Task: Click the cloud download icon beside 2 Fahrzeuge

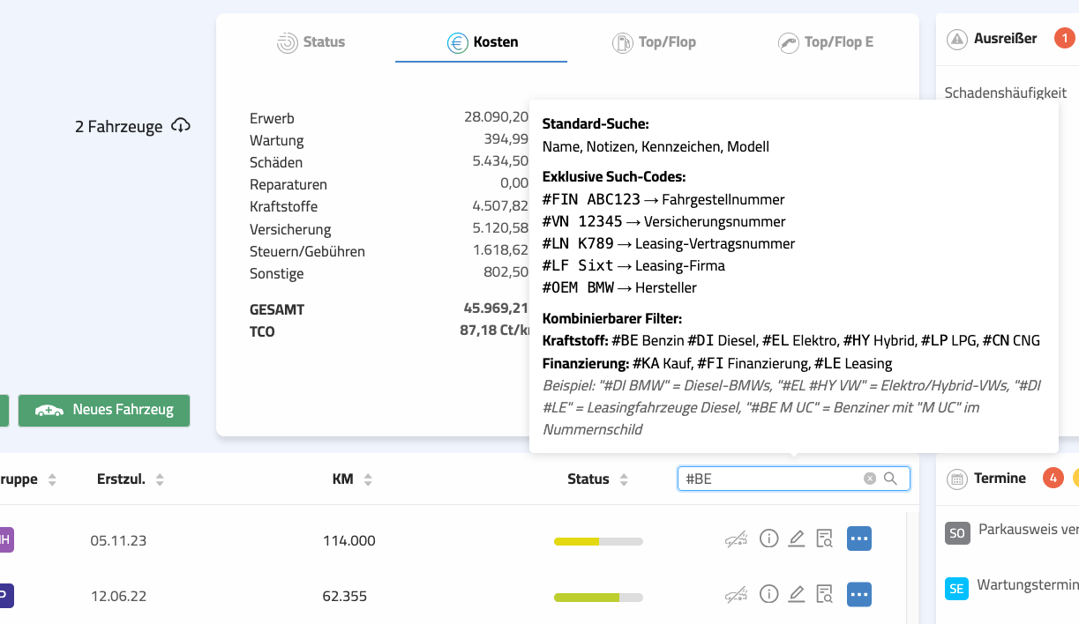Action: (x=181, y=126)
